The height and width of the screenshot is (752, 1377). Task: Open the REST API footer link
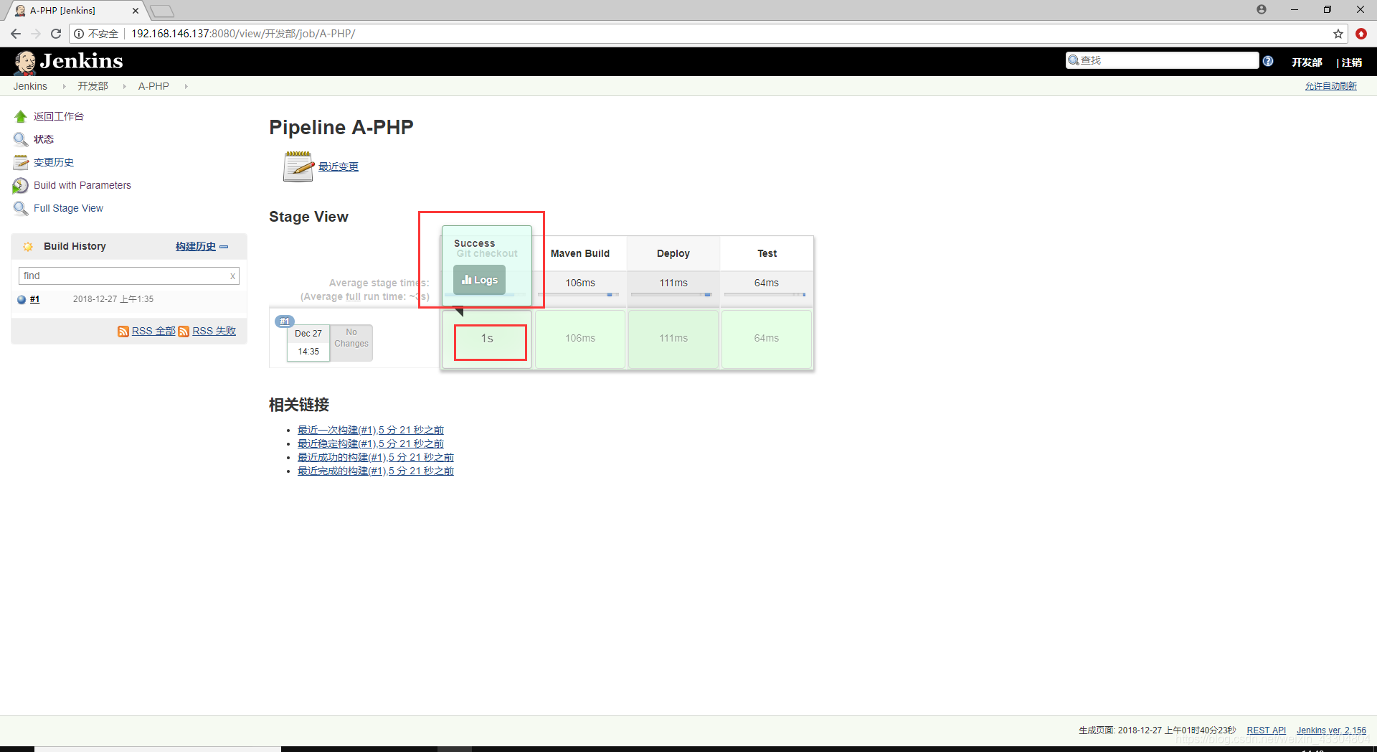1267,730
